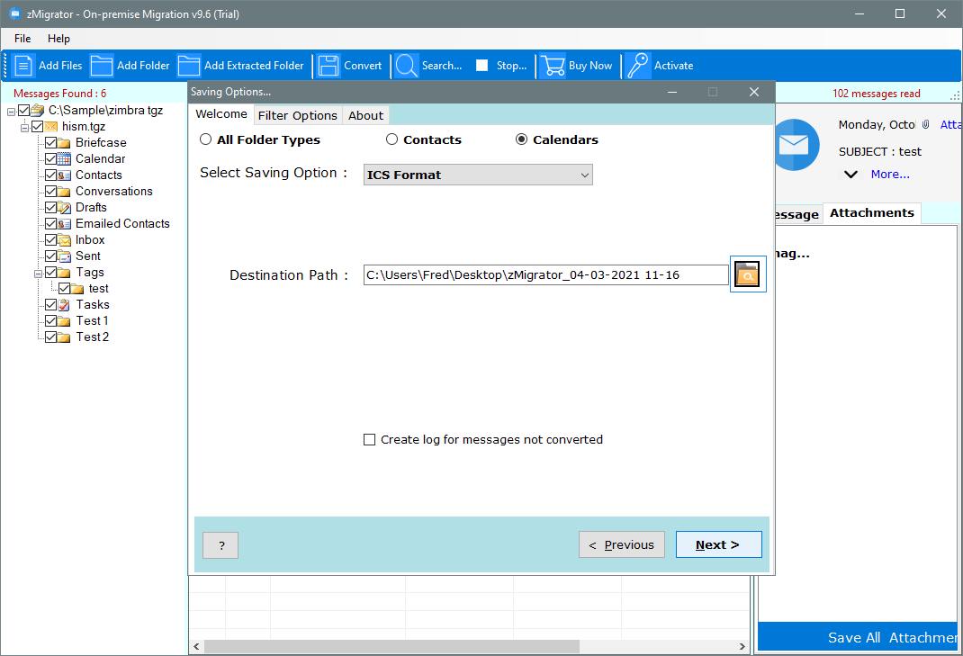
Task: Open the File menu
Action: pos(22,39)
